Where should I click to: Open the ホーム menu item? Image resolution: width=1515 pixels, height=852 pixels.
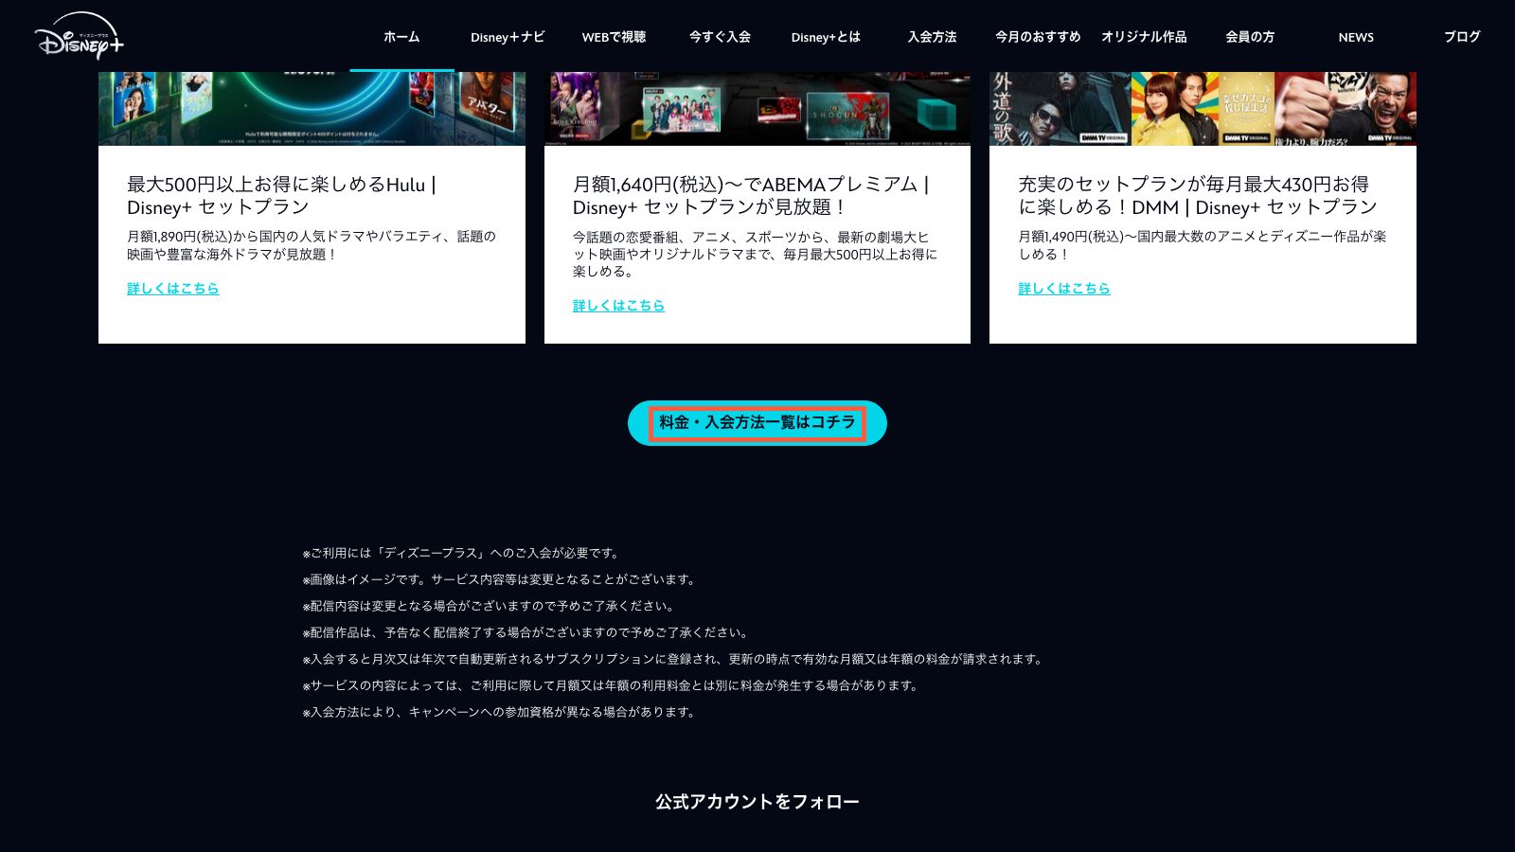point(401,37)
